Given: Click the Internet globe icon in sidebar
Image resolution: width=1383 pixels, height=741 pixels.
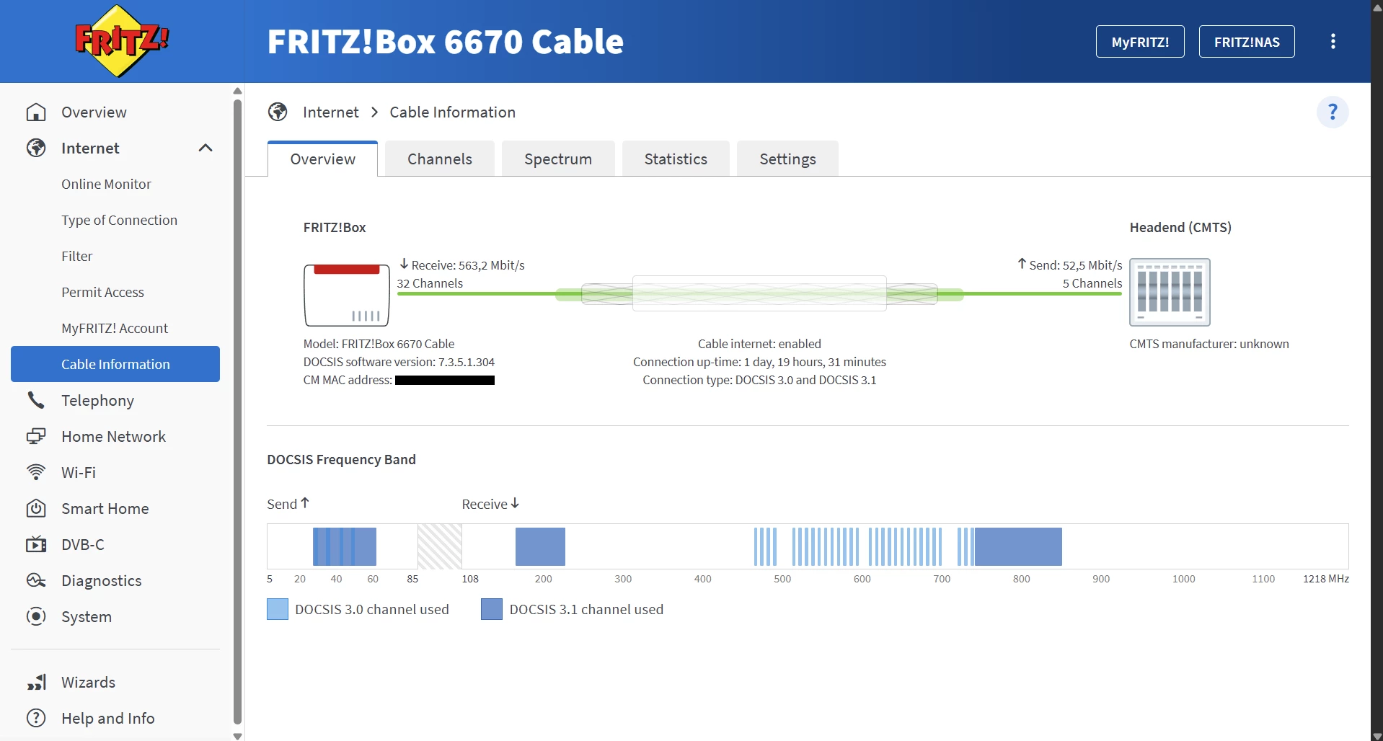Looking at the screenshot, I should [36, 148].
